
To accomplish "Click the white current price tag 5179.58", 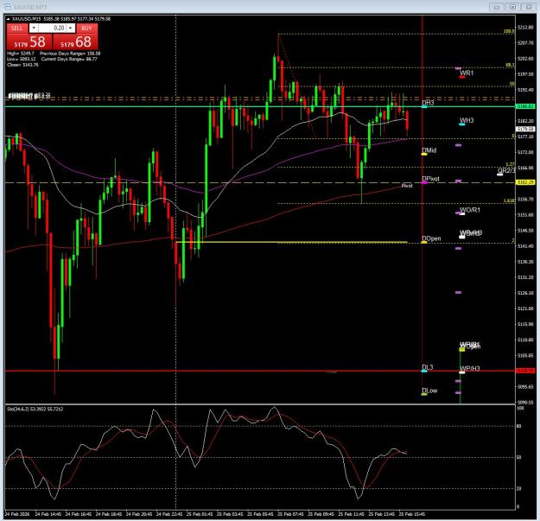I will [x=525, y=129].
